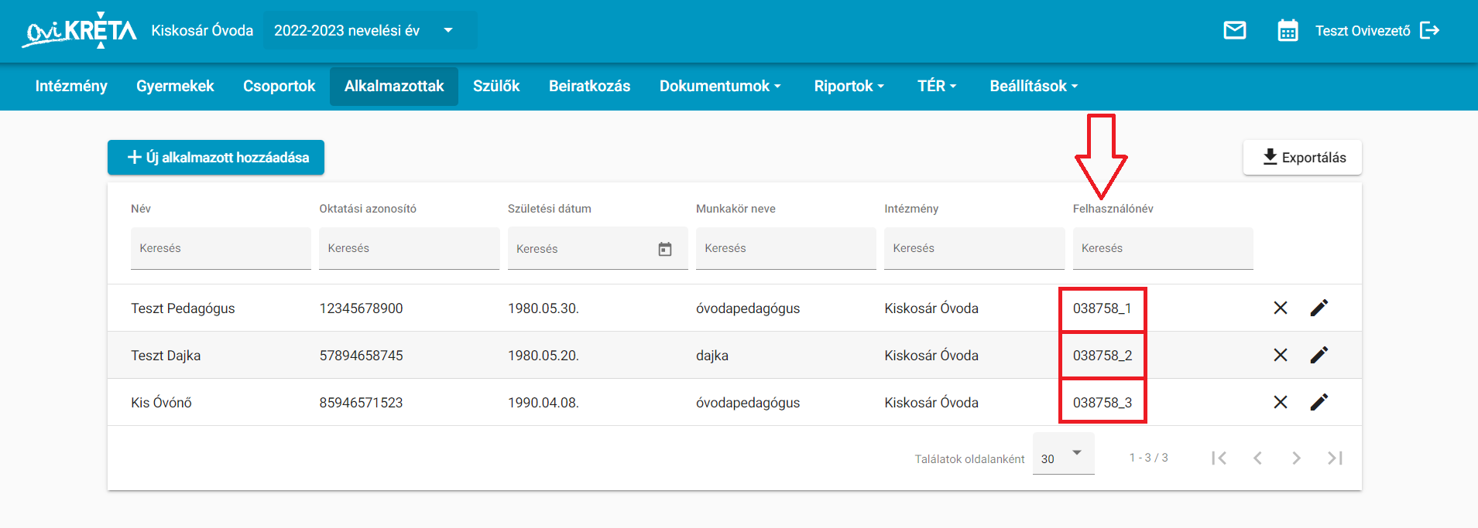This screenshot has height=528, width=1478.
Task: Delete Kis Óvónő with the X icon
Action: click(1281, 402)
